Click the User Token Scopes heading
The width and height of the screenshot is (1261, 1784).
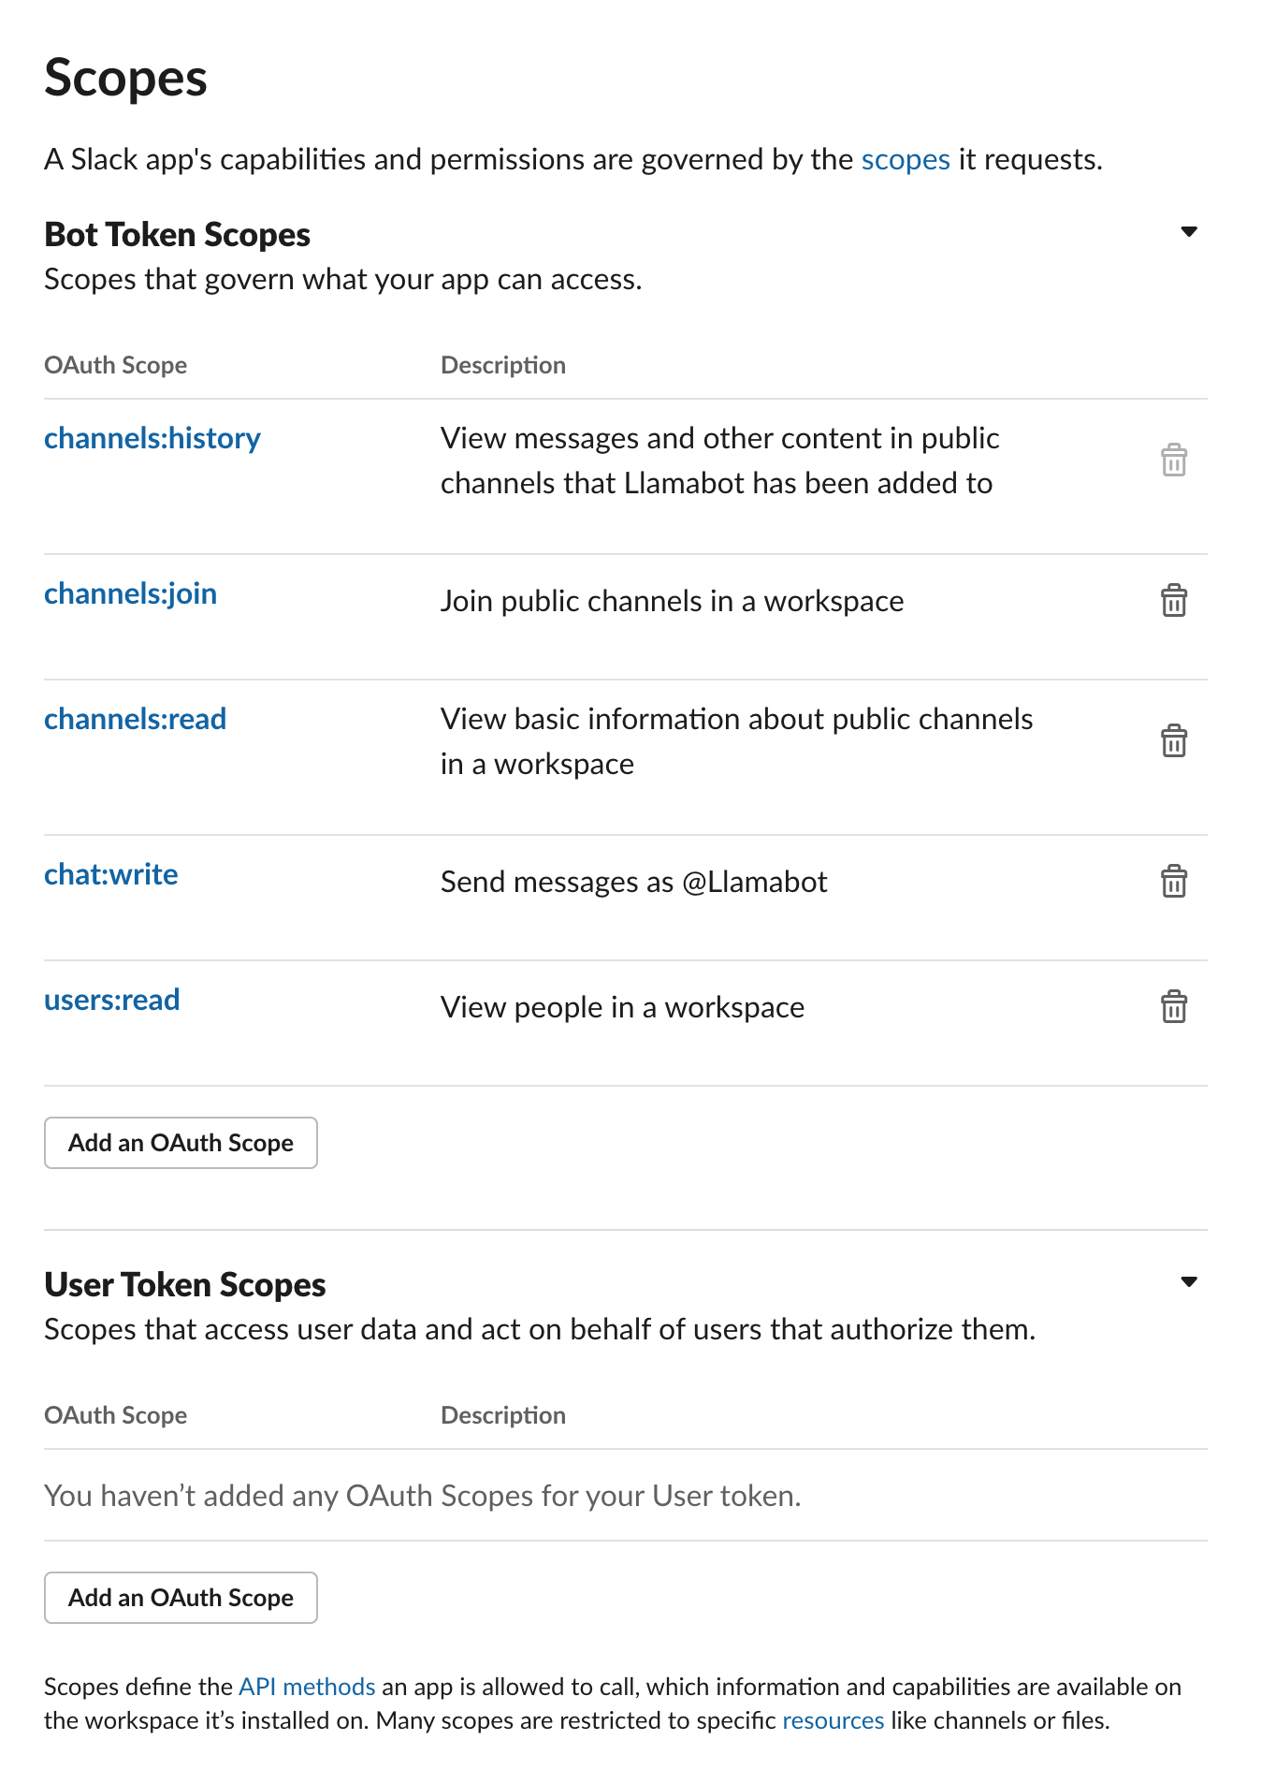click(185, 1285)
